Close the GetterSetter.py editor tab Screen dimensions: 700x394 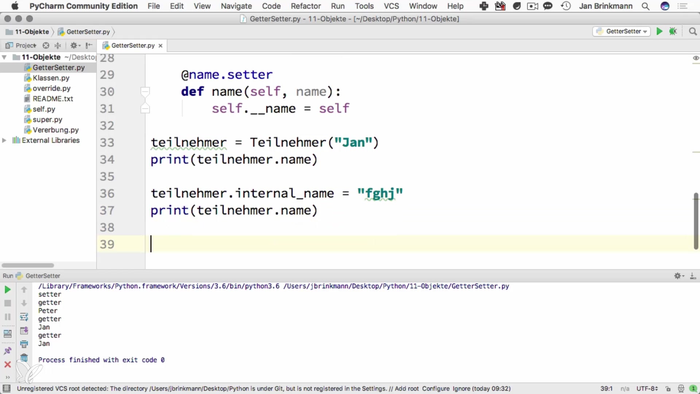[160, 46]
